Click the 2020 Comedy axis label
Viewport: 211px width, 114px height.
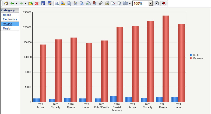point(55,106)
